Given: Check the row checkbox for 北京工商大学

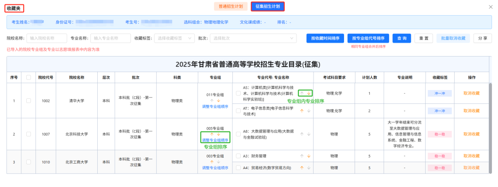Looking at the screenshot, I should click(x=29, y=162).
